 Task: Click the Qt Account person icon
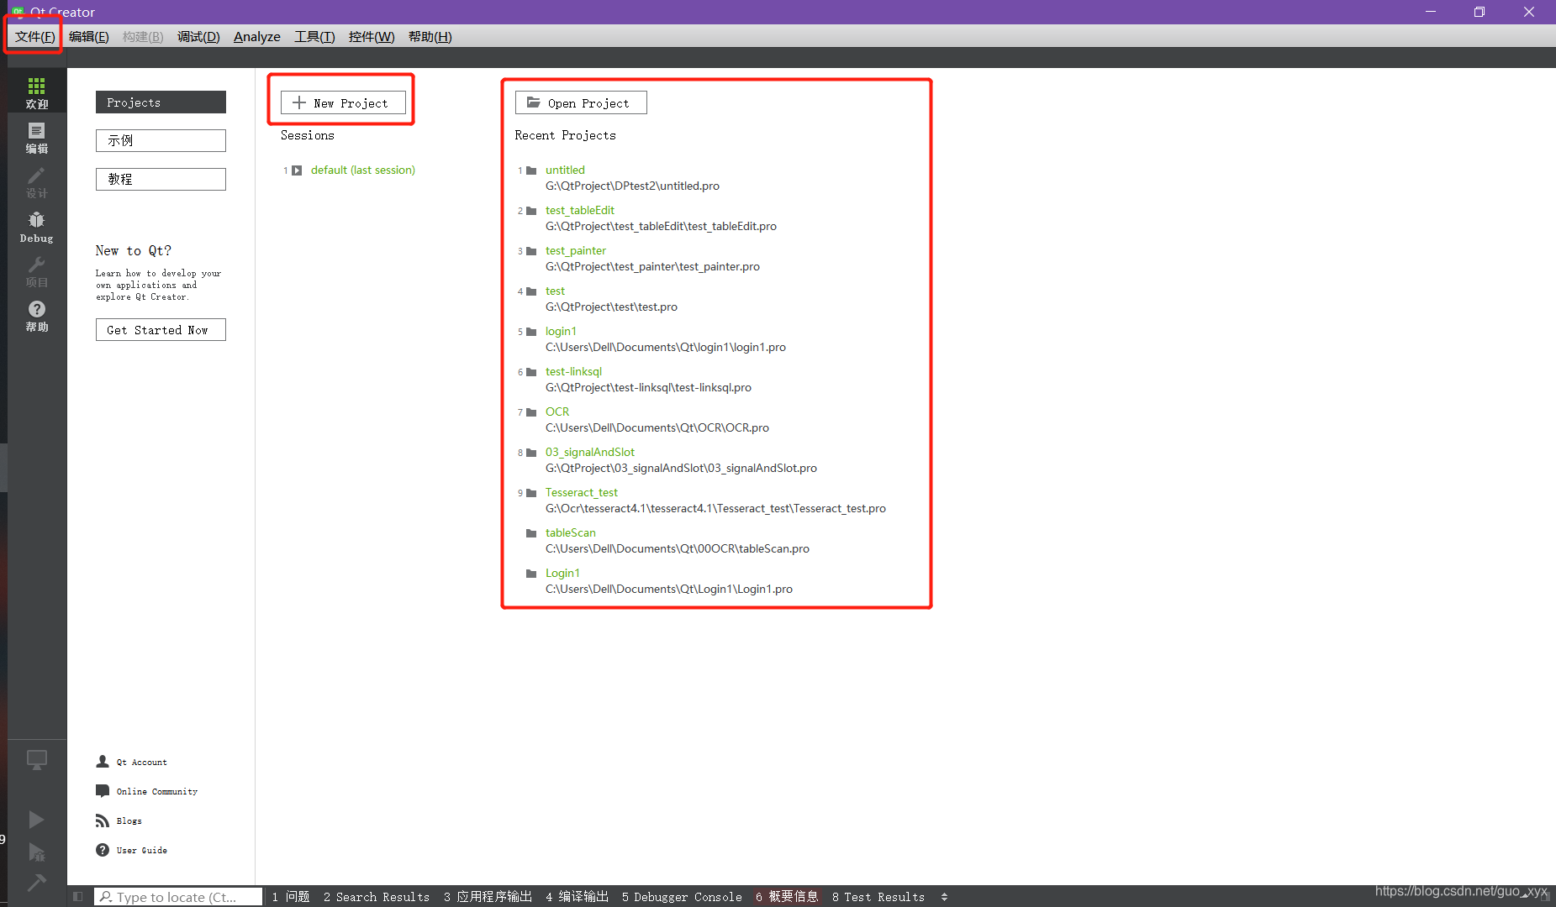(x=103, y=762)
